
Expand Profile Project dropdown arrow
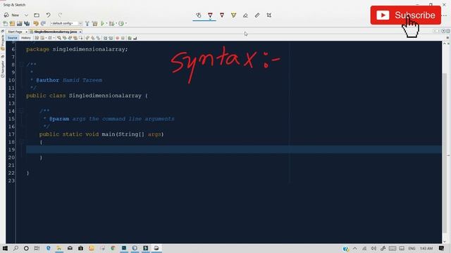[126, 23]
